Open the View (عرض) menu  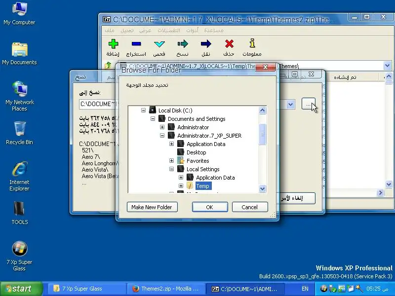[145, 31]
